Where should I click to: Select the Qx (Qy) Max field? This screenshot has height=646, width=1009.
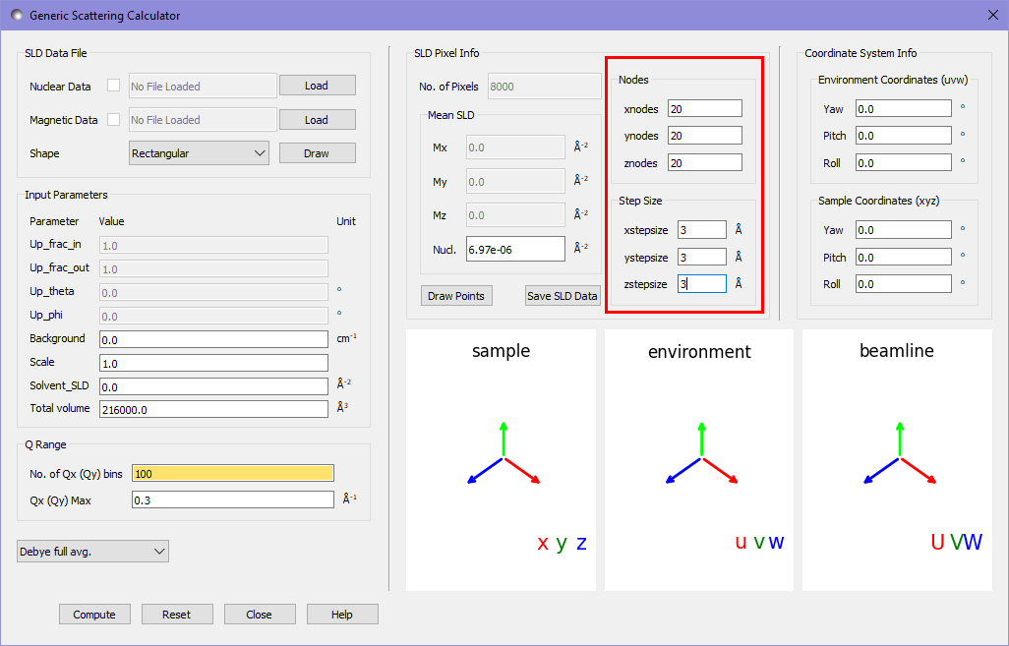(232, 499)
